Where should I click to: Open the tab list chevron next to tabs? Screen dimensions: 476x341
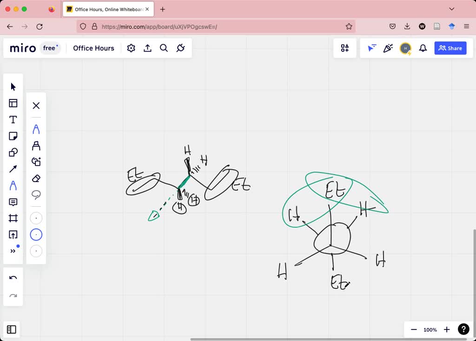tap(451, 9)
